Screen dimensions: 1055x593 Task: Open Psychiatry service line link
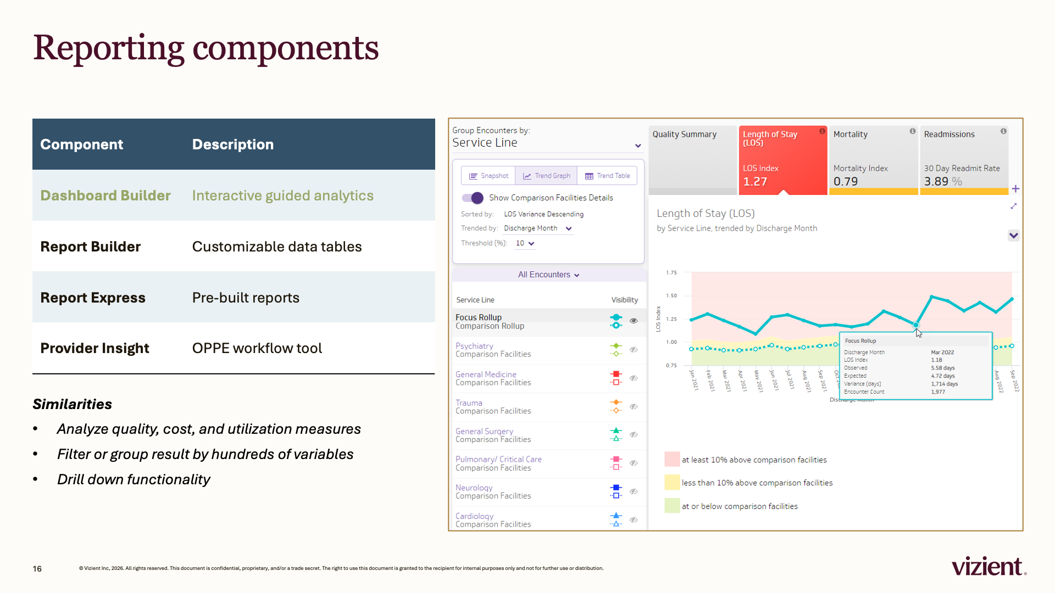coord(474,346)
